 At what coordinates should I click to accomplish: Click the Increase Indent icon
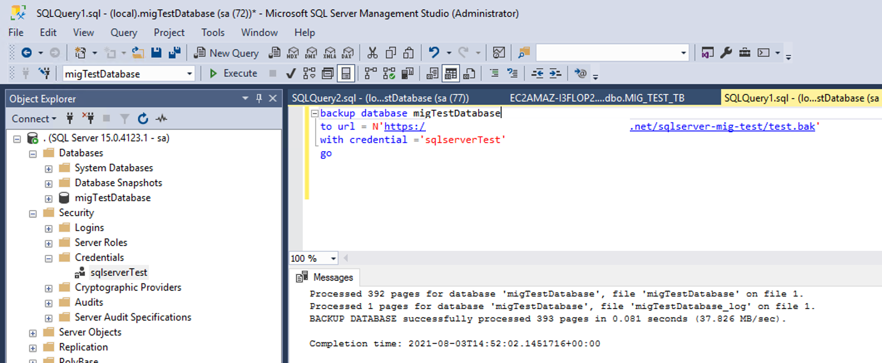555,73
